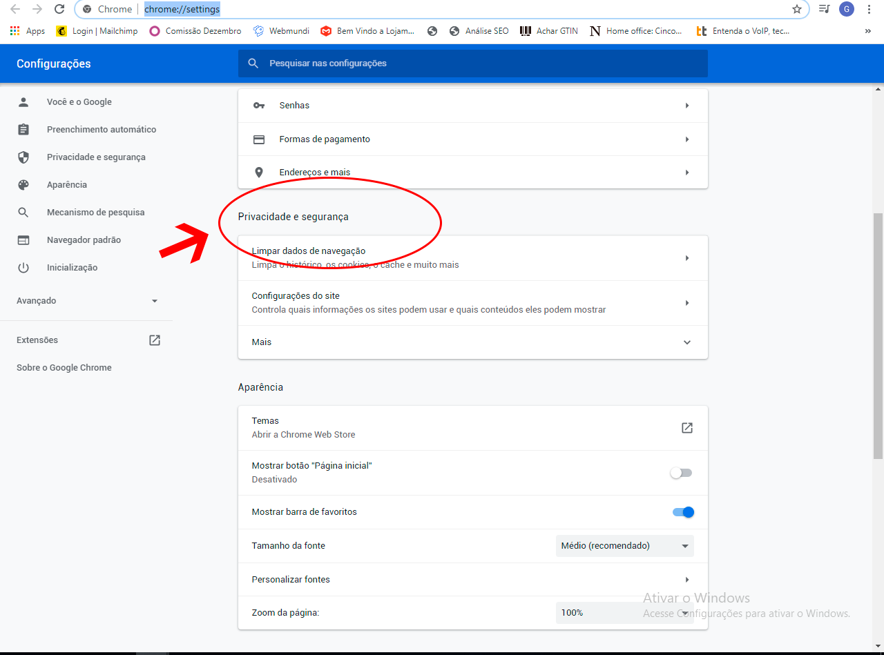Click the media control icon in toolbar
This screenshot has width=884, height=655.
tap(824, 10)
